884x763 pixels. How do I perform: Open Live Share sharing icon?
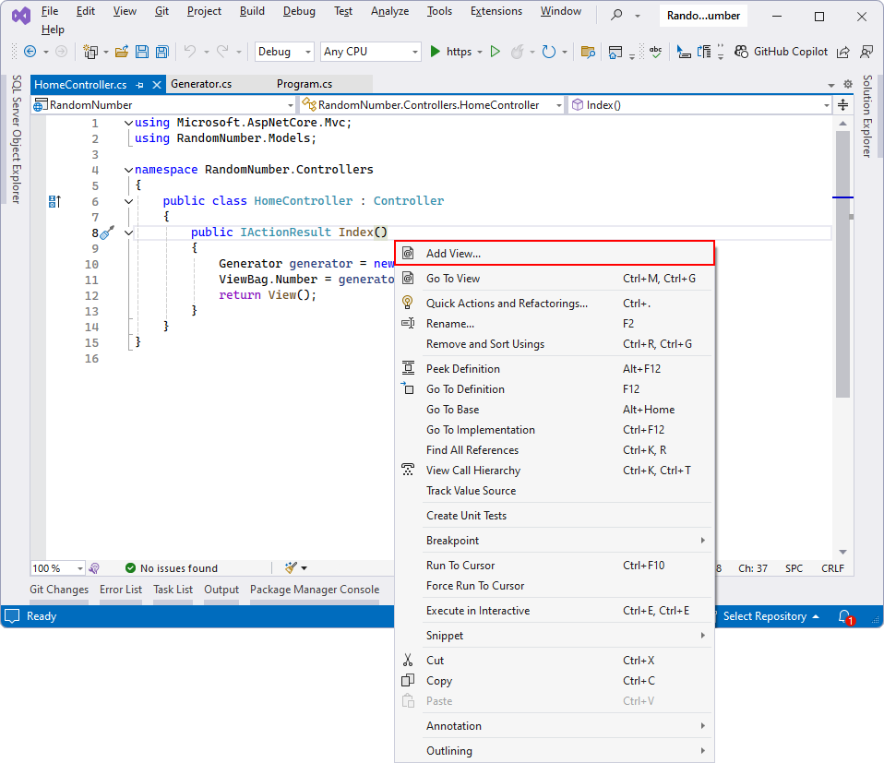pos(842,52)
